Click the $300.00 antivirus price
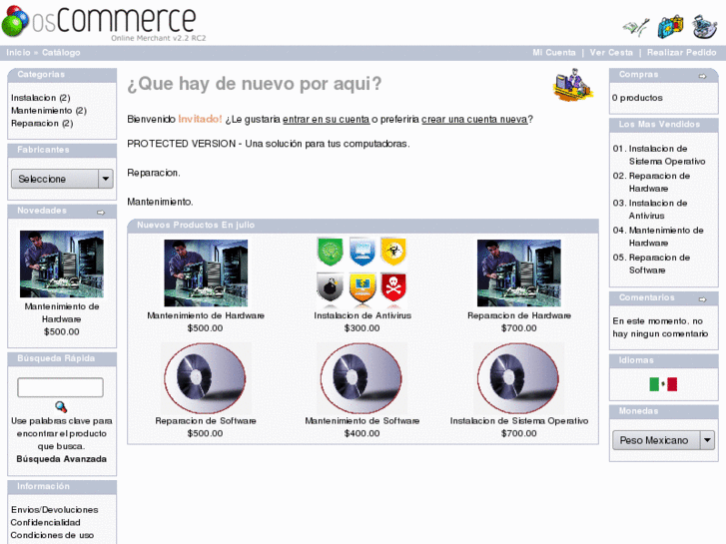Viewport: 726px width, 544px height. [x=363, y=327]
